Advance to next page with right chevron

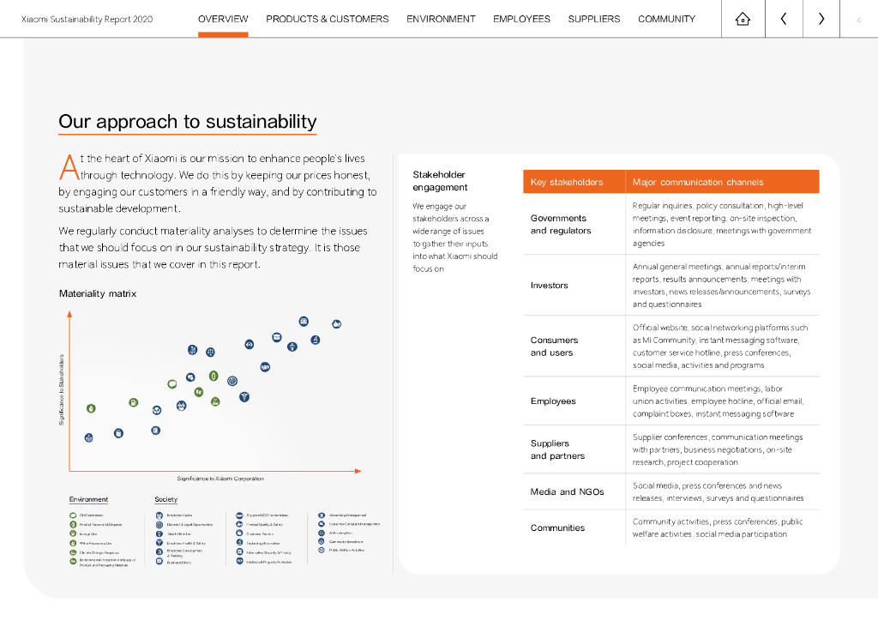pos(821,19)
